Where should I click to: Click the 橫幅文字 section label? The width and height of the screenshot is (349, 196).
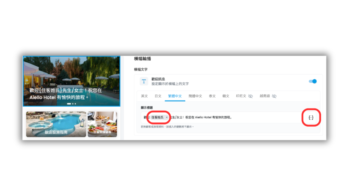click(141, 69)
